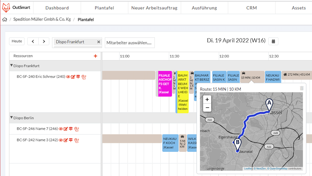This screenshot has height=176, width=312.
Task: Open signpost icon for BC-SF-242 Name 3
Action: tap(71, 140)
